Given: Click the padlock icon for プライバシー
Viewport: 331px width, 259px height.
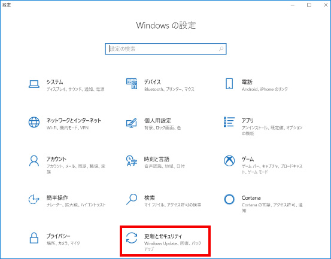Looking at the screenshot, I should [x=34, y=238].
